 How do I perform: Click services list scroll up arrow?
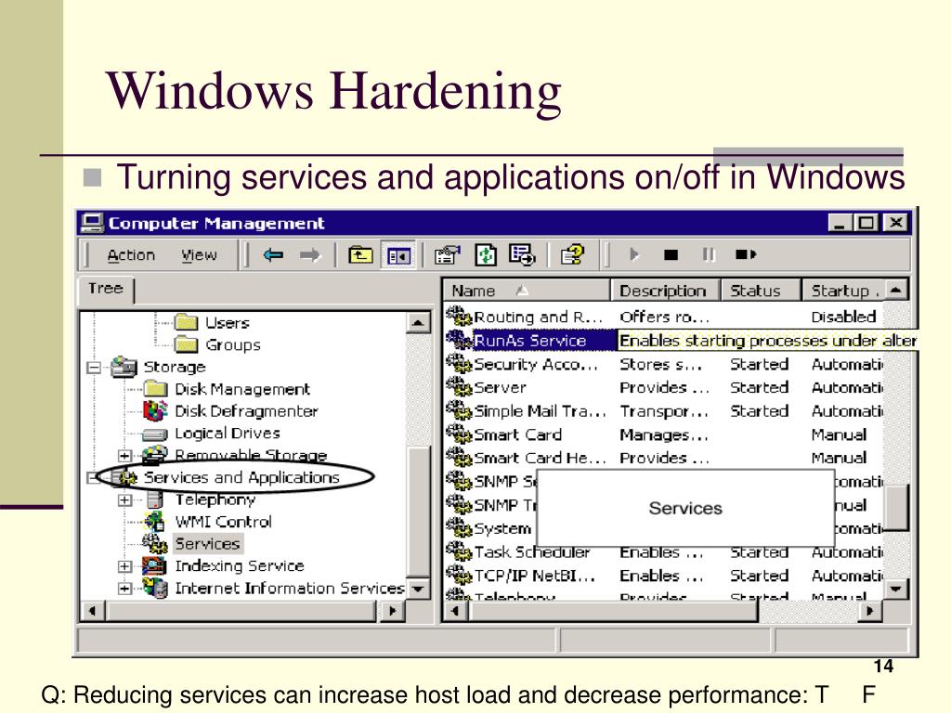point(896,290)
